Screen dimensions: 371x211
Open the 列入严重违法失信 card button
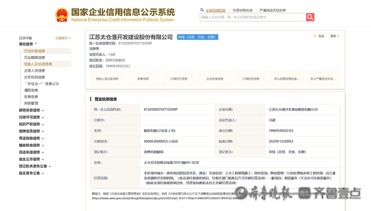323,79
